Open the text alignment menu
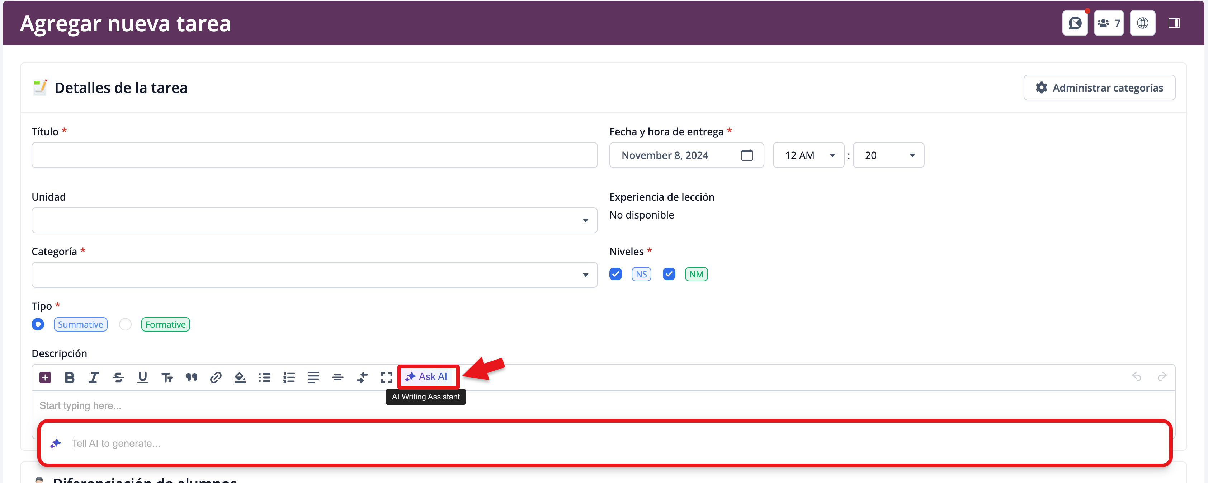Image resolution: width=1208 pixels, height=483 pixels. tap(313, 377)
